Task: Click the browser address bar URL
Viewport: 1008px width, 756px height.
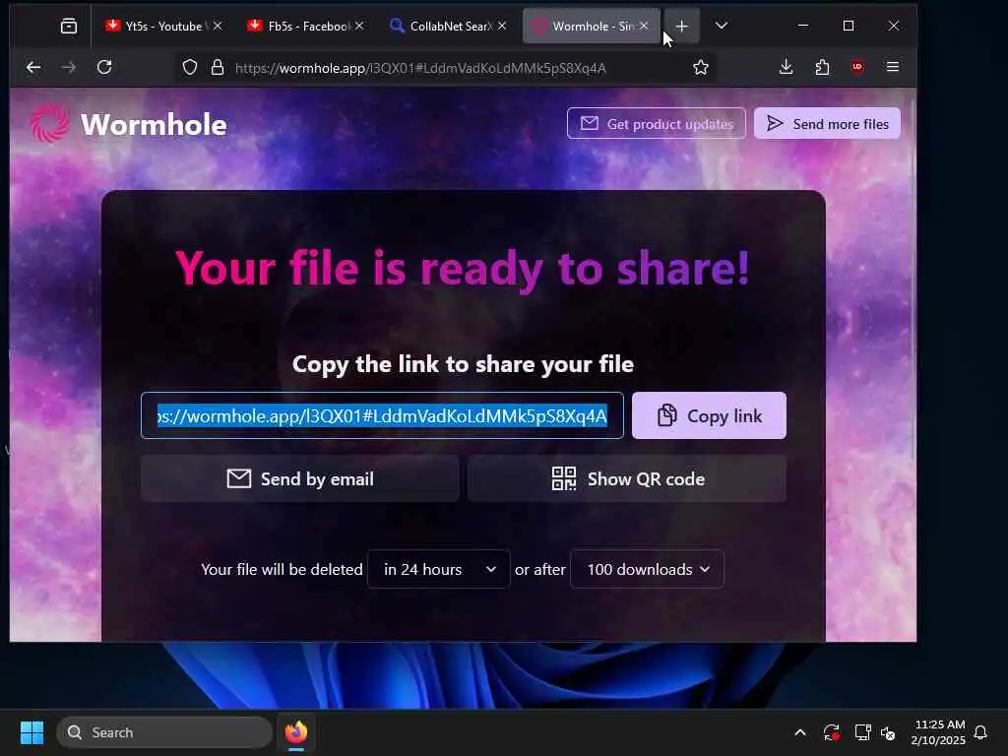Action: tap(420, 68)
